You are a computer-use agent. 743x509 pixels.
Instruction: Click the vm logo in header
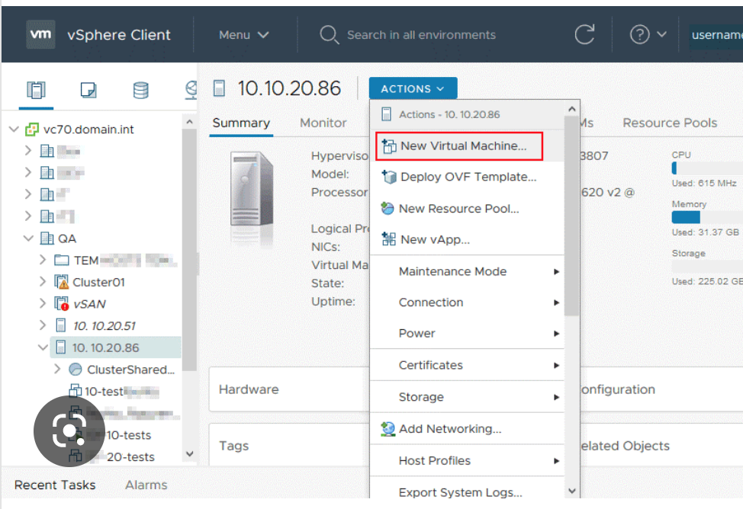pyautogui.click(x=40, y=34)
